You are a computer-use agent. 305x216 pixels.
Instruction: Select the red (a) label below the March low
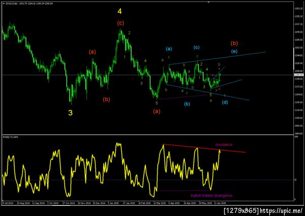tap(157, 111)
